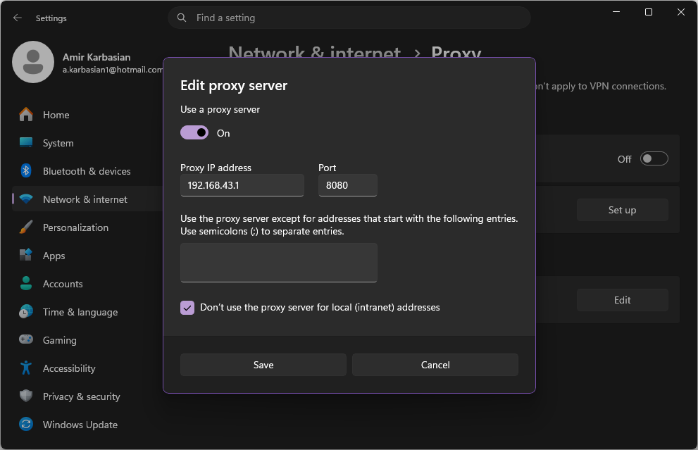Open Accounts via its person icon
This screenshot has width=698, height=450.
point(26,284)
